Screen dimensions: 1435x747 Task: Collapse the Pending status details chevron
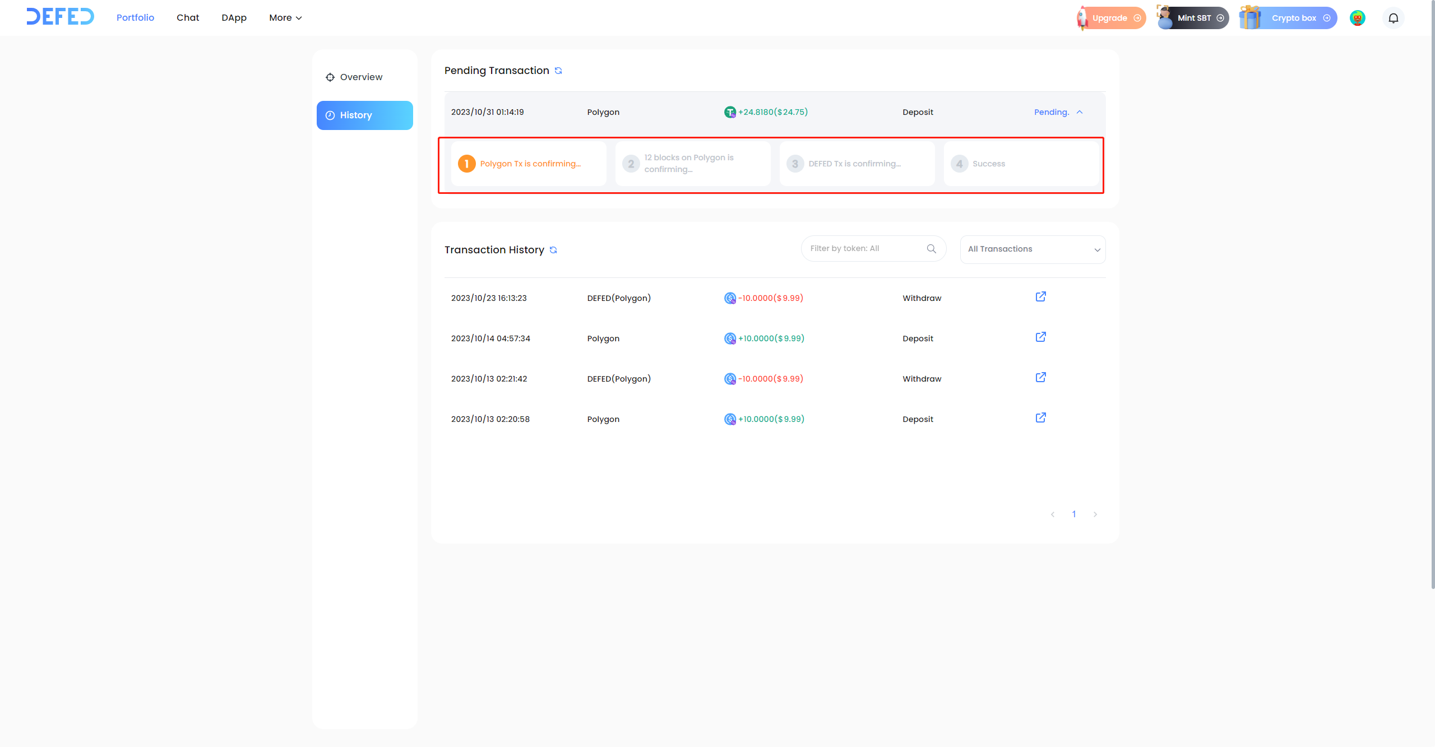click(1080, 112)
